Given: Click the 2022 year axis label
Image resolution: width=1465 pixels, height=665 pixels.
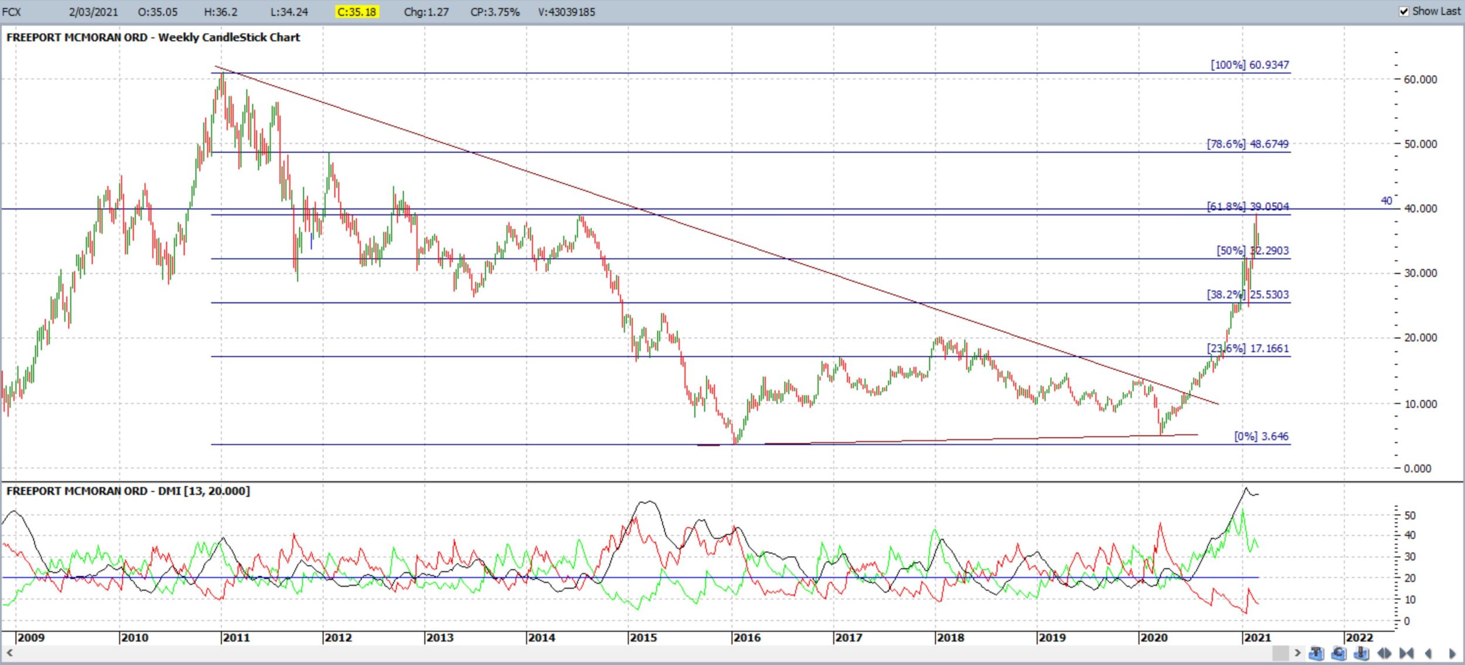Looking at the screenshot, I should [x=1359, y=637].
